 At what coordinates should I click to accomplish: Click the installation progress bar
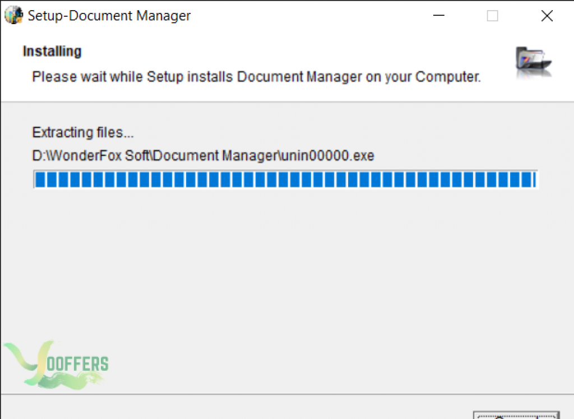[x=285, y=179]
